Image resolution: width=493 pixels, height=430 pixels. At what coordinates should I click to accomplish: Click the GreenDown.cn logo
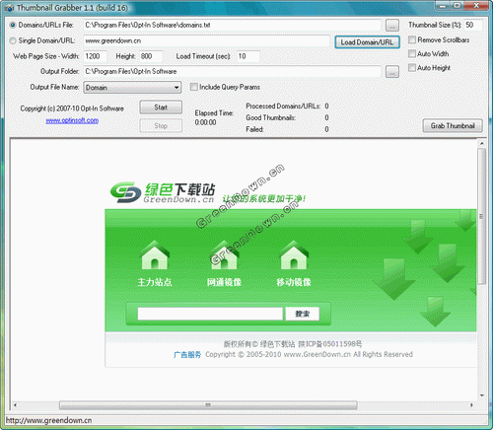coord(163,192)
